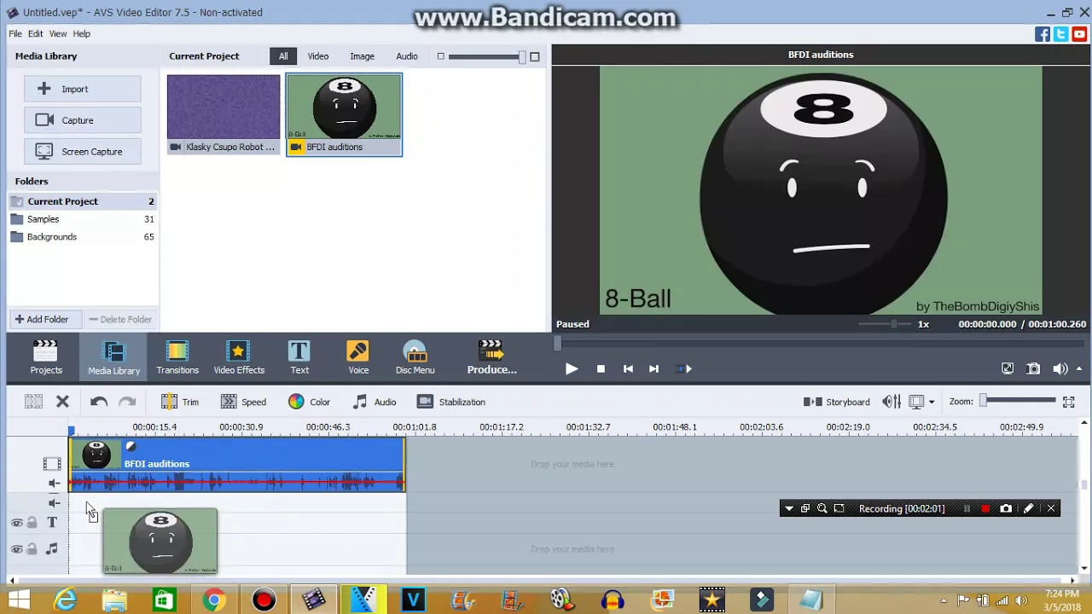Delete the selected timeline object
Viewport: 1092px width, 614px height.
pos(62,402)
